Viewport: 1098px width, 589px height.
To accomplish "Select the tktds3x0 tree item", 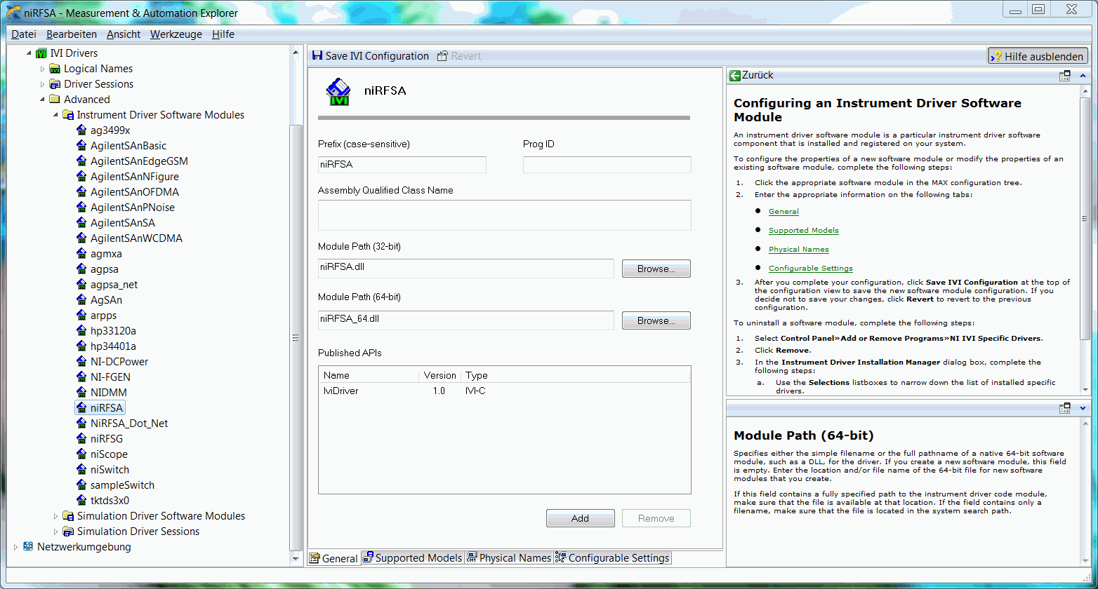I will click(x=110, y=501).
